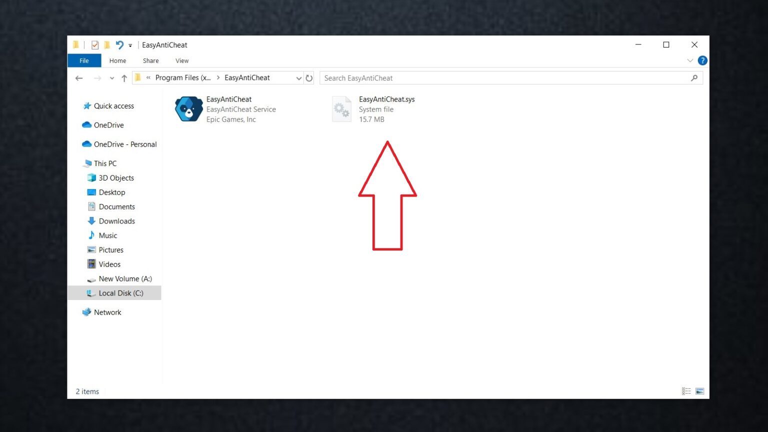Collapse the ribbon using the chevron
The height and width of the screenshot is (432, 768).
tap(690, 60)
